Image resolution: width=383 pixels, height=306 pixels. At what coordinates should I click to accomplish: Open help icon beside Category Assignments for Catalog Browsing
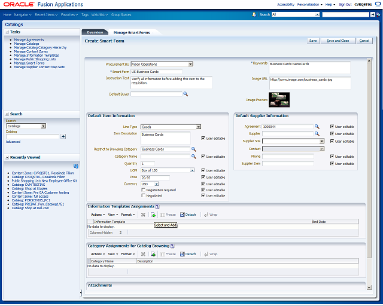pyautogui.click(x=172, y=246)
